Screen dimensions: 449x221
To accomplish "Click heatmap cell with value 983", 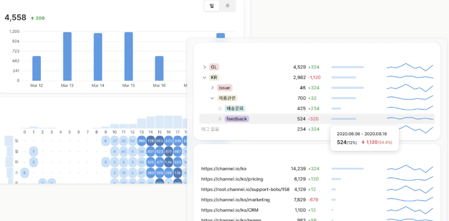I will point(160,141).
